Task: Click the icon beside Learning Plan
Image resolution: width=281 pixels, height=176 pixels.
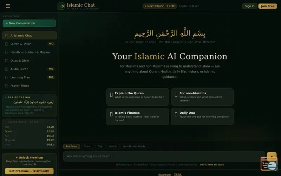Action: pos(6,77)
